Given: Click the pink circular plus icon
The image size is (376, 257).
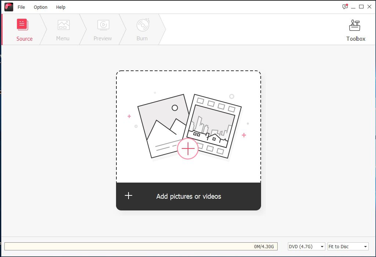Looking at the screenshot, I should pos(188,148).
